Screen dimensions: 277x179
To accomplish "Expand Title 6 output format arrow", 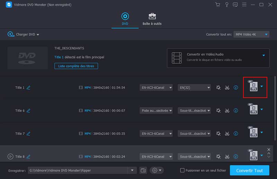I will [x=262, y=109].
